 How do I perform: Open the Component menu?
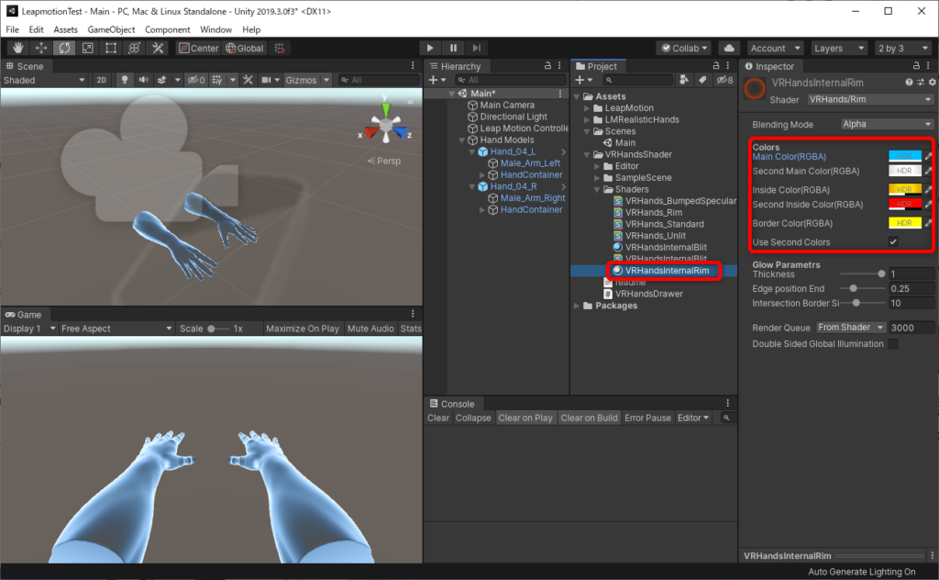click(167, 29)
